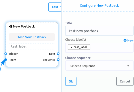Click the Cancel button
This screenshot has height=92, width=134.
coord(125,81)
